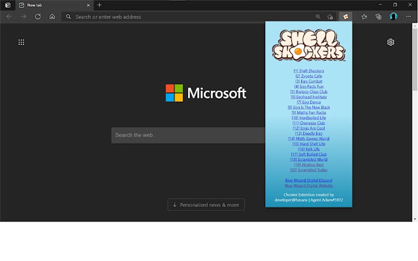This screenshot has height=261, width=418.
Task: Open the [10] Hardboiled Life link
Action: [x=309, y=118]
